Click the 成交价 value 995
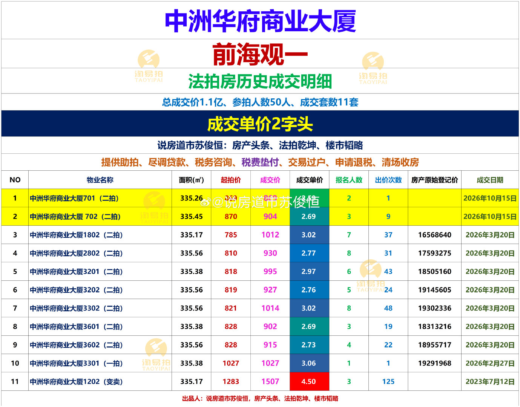The image size is (520, 407). pos(270,271)
